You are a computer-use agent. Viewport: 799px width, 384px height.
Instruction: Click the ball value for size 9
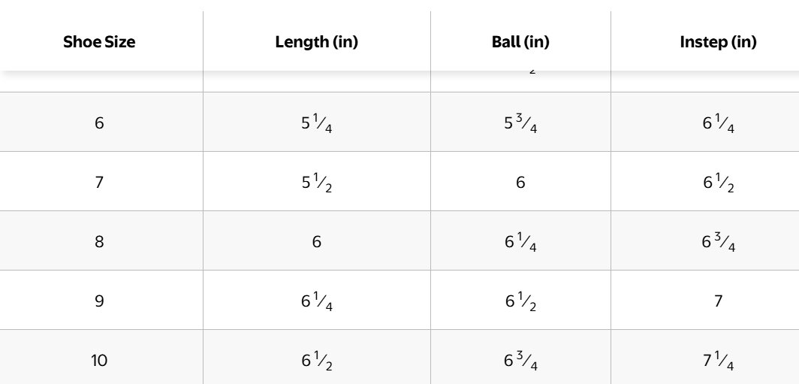[x=520, y=301]
